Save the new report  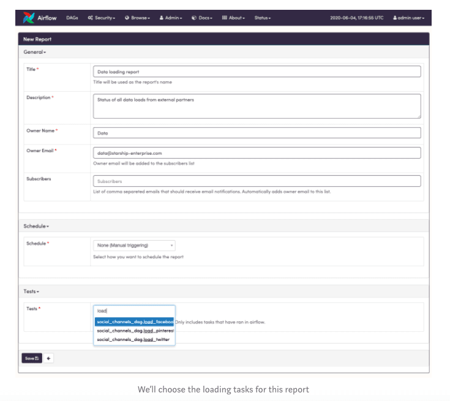[x=32, y=358]
